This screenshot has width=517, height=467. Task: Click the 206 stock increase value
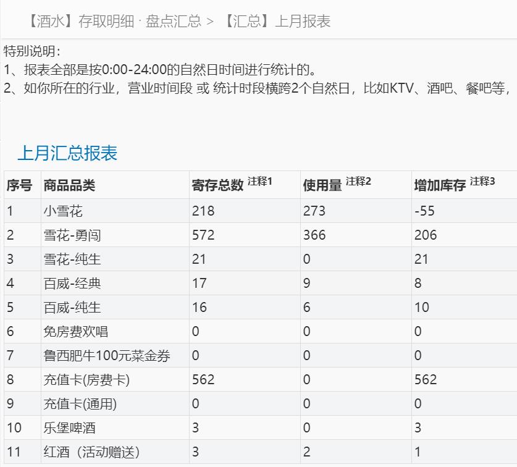(426, 235)
